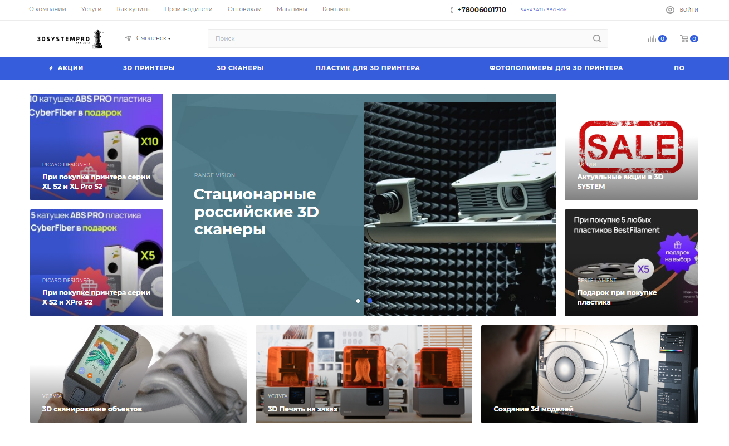
Task: Open Пластик для 3D принтера category
Action: point(368,68)
